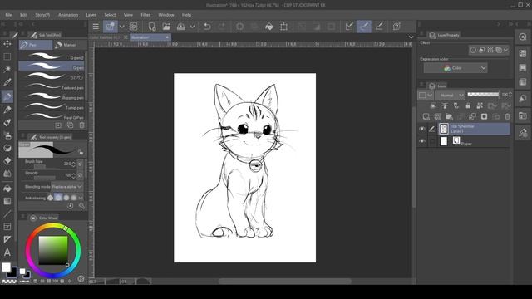The width and height of the screenshot is (532, 299).
Task: Click the CLIP STUDIO launcher icon
Action: tap(110, 27)
